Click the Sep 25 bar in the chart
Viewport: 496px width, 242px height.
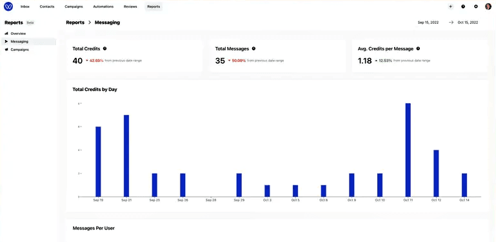click(x=154, y=185)
